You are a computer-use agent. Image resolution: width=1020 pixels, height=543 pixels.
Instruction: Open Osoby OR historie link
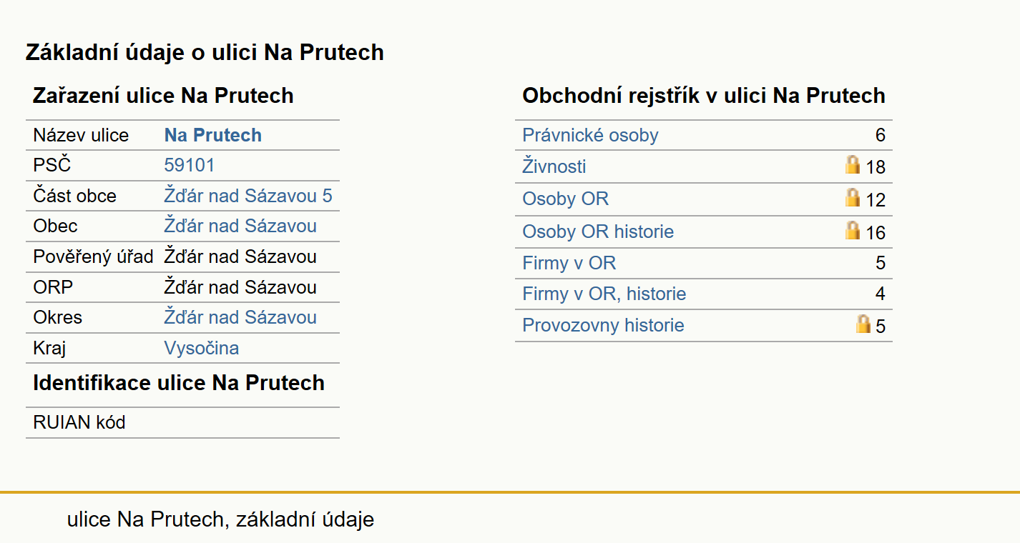[x=598, y=231]
